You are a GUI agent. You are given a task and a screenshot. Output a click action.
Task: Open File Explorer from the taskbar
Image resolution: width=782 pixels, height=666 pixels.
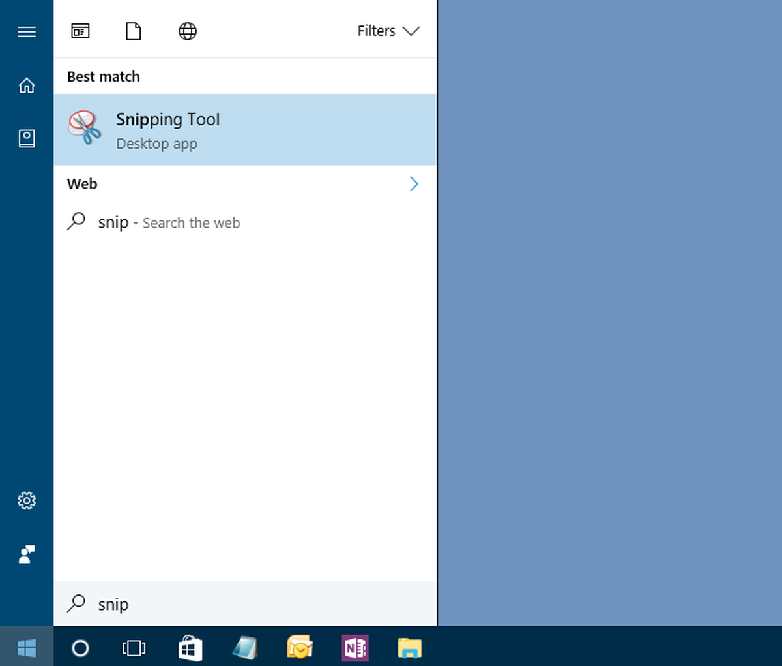click(x=410, y=648)
